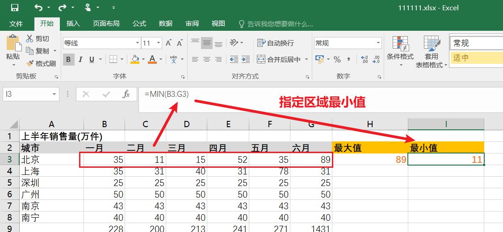Viewport: 503px width, 232px height.
Task: Expand the borders dropdown arrow
Action: pyautogui.click(x=122, y=60)
